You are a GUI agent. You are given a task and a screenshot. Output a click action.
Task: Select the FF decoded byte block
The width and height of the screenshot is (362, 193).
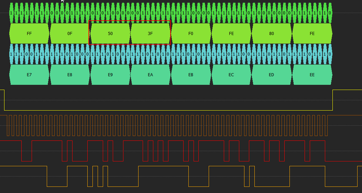click(29, 33)
